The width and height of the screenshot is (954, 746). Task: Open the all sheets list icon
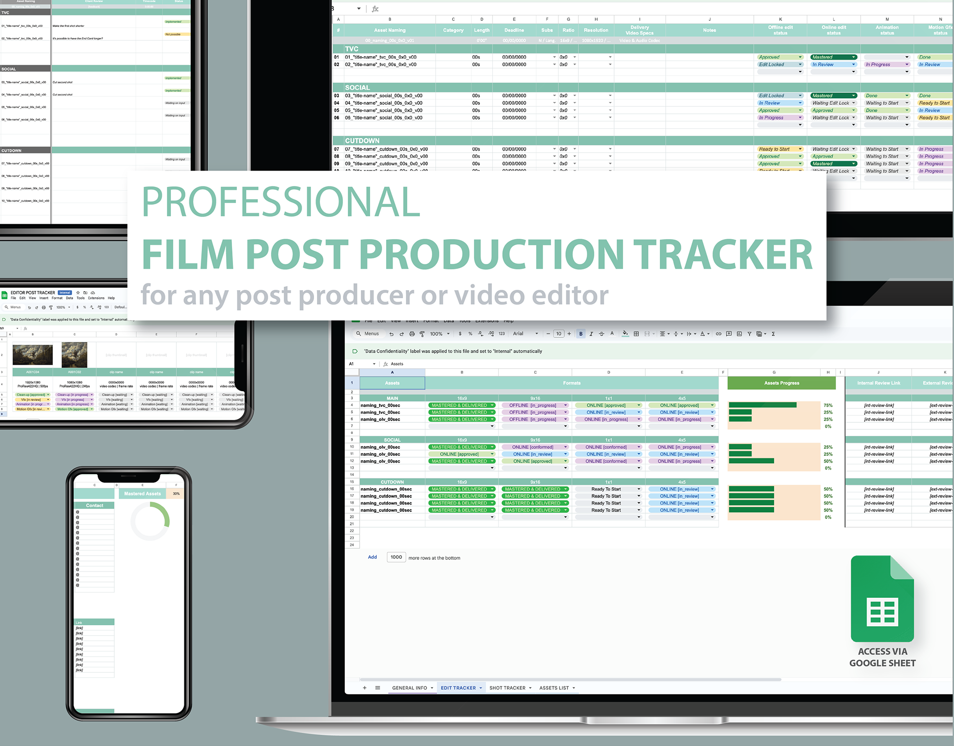pos(378,688)
